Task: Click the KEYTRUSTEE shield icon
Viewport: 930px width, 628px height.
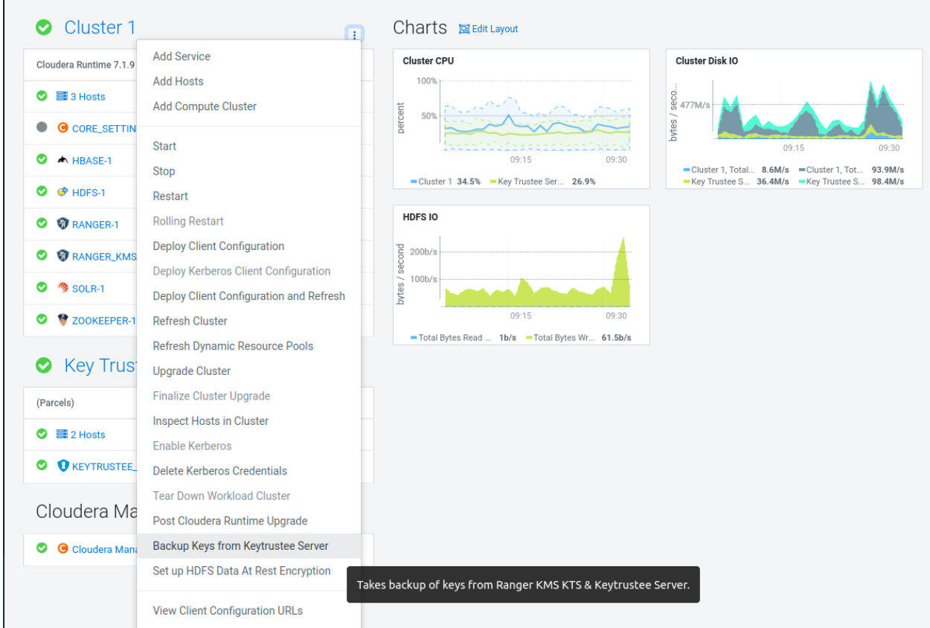Action: pyautogui.click(x=63, y=466)
